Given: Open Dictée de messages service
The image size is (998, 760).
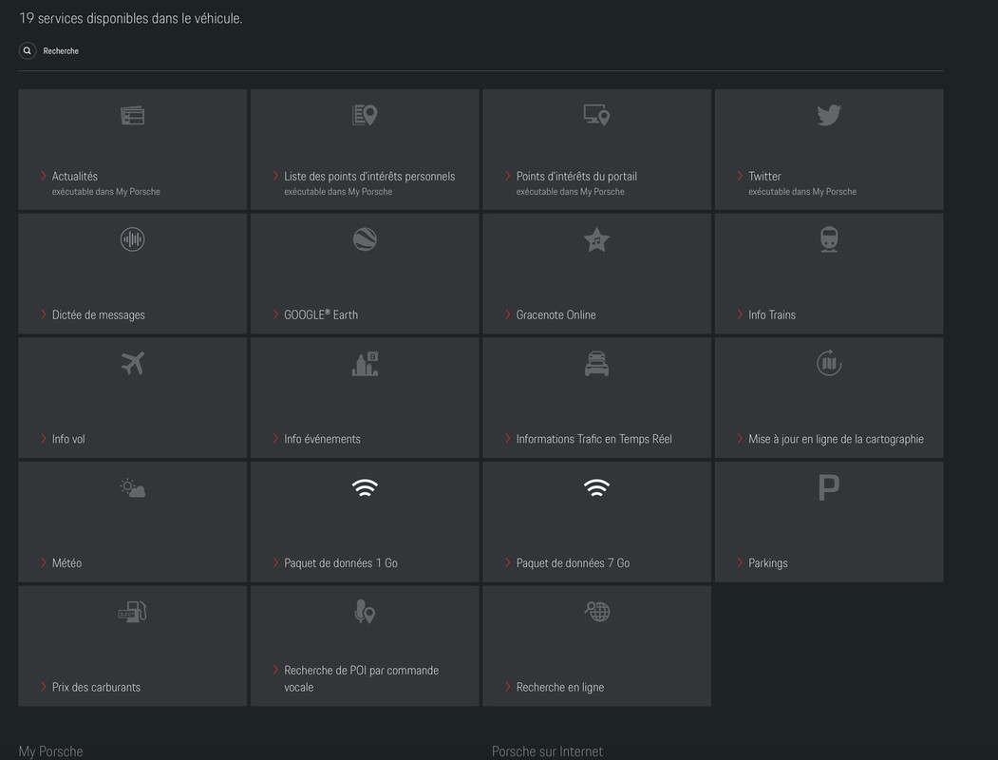Looking at the screenshot, I should coord(98,315).
